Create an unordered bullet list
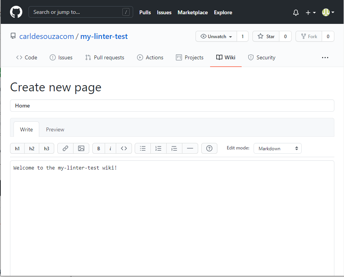This screenshot has width=344, height=277. coord(142,148)
